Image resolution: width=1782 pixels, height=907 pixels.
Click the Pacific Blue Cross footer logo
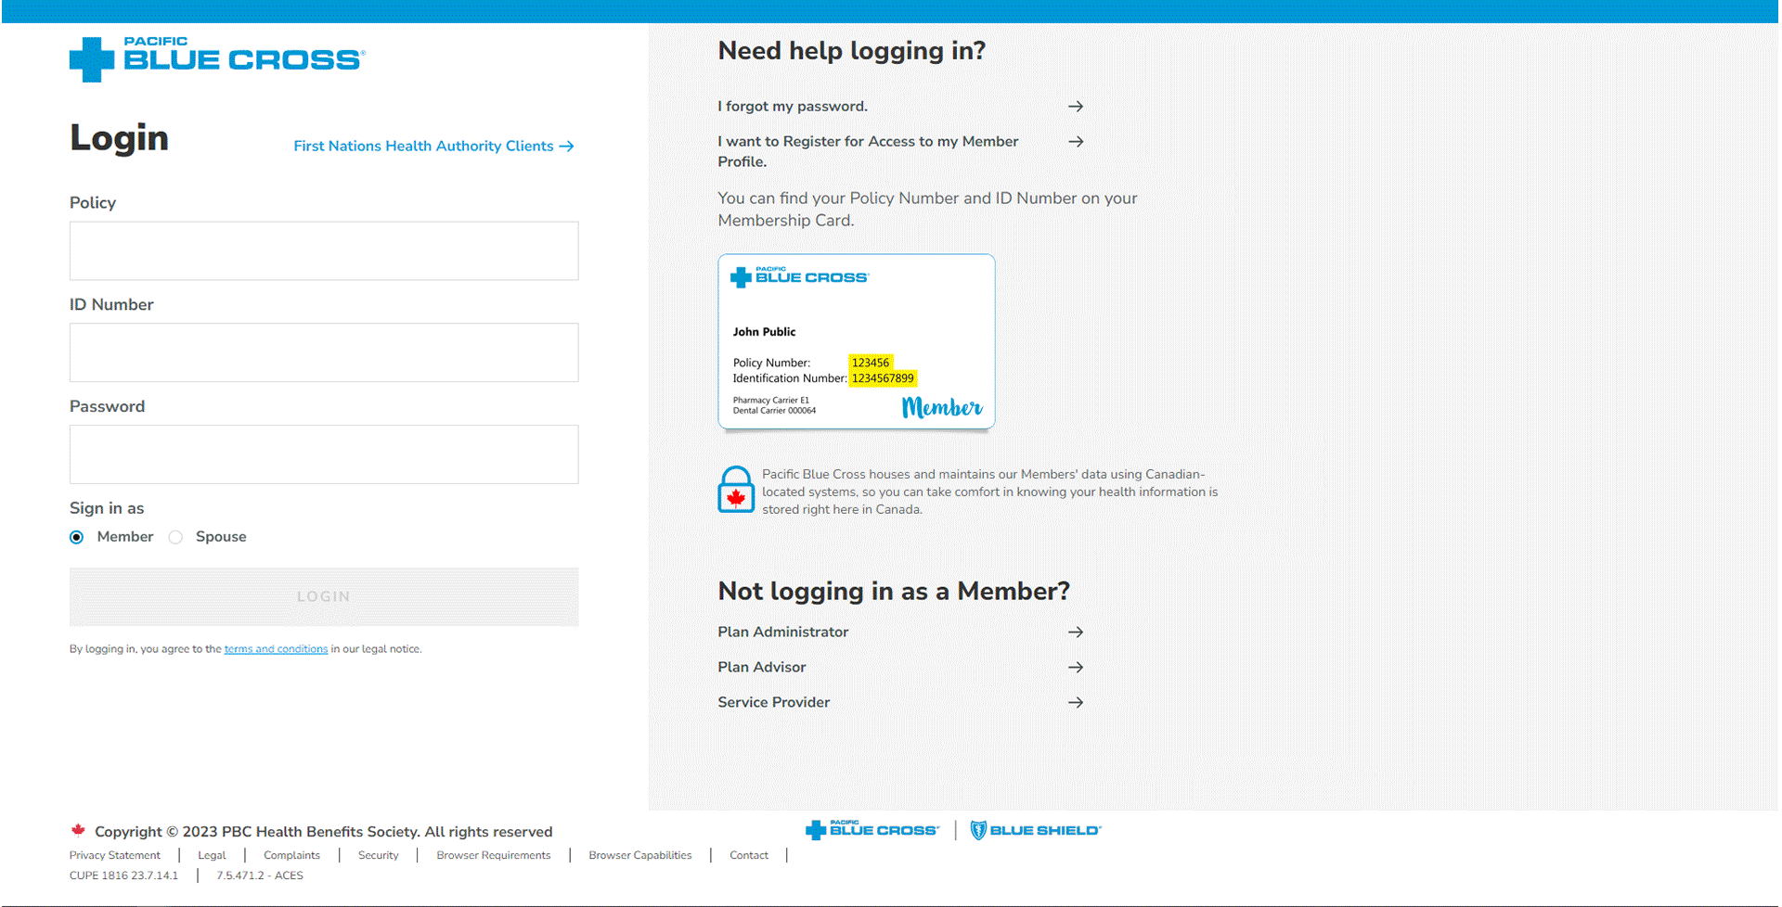point(872,830)
